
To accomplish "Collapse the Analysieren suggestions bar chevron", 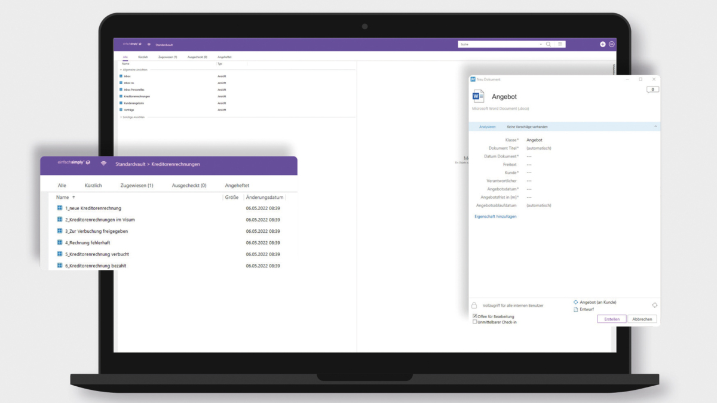I will (x=655, y=127).
